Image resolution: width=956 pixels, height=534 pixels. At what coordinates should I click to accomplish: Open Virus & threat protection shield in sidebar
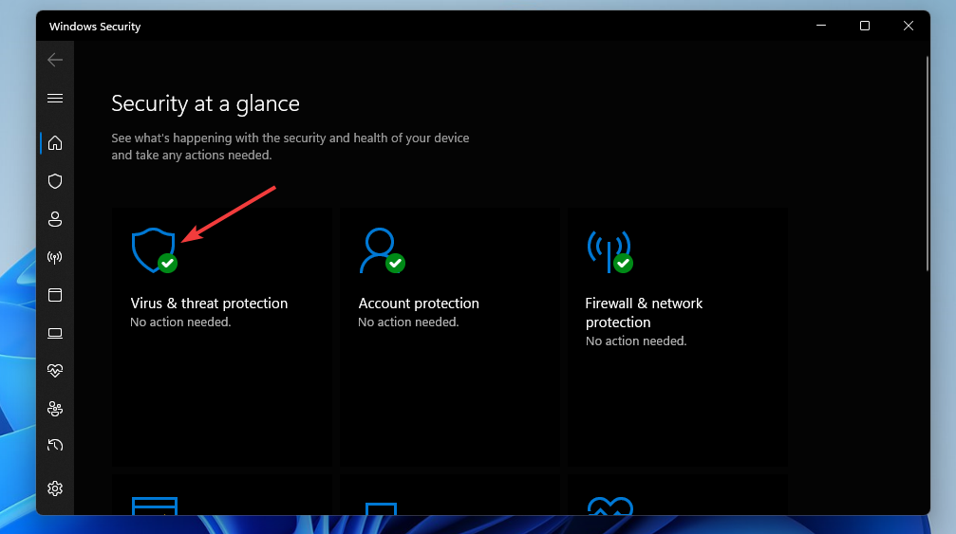pyautogui.click(x=55, y=181)
